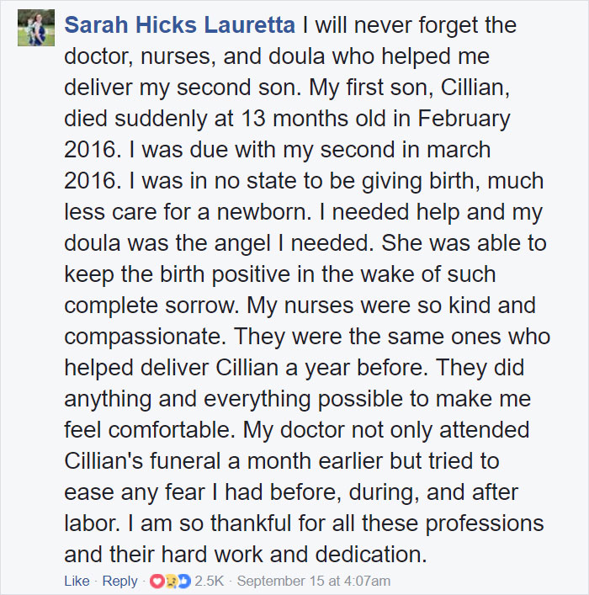Image resolution: width=589 pixels, height=595 pixels.
Task: Show people who gave a thumbs-up
Action: click(x=183, y=581)
